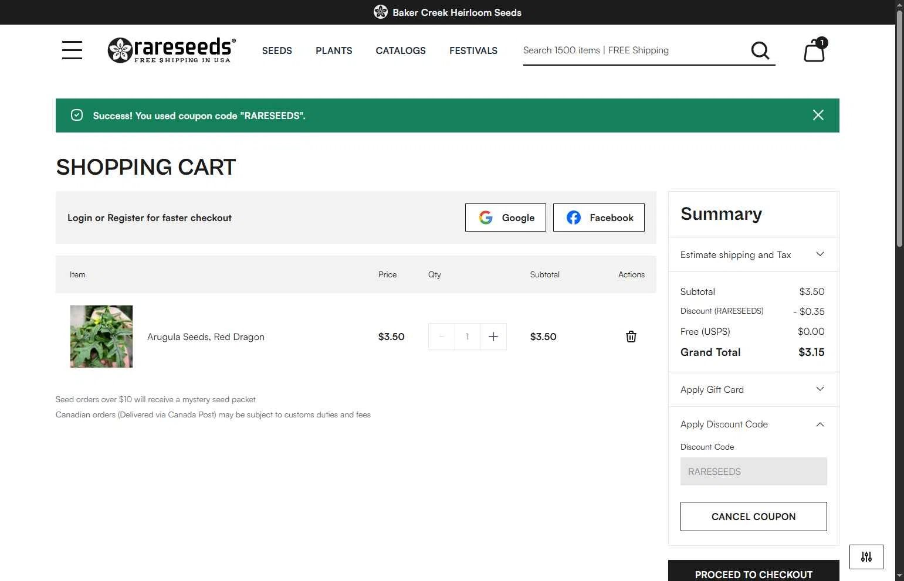The width and height of the screenshot is (904, 581).
Task: Increase quantity with plus button
Action: (x=493, y=337)
